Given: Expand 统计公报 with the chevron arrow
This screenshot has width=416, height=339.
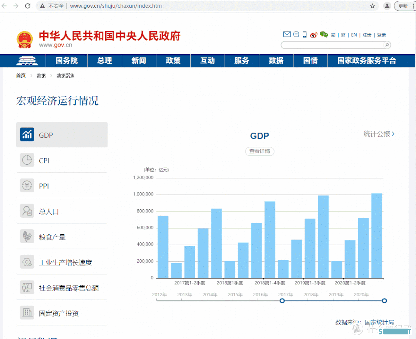Looking at the screenshot, I should pyautogui.click(x=393, y=134).
